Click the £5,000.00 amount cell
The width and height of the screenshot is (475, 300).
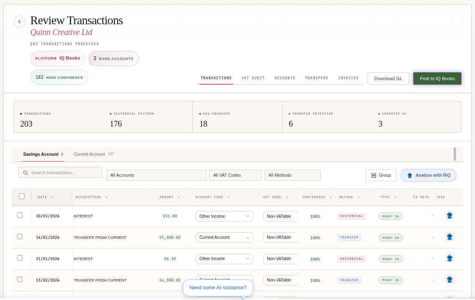pos(170,238)
